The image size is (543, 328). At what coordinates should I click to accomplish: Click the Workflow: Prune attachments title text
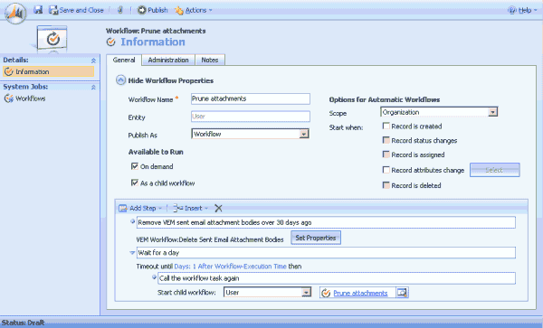(x=156, y=31)
